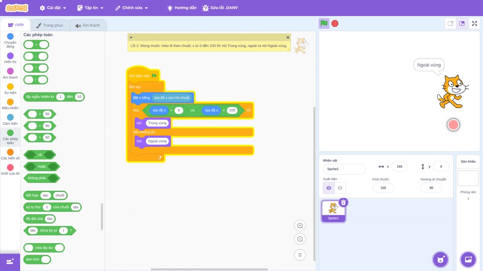
Task: Switch to the code tab
Action: tap(15, 25)
